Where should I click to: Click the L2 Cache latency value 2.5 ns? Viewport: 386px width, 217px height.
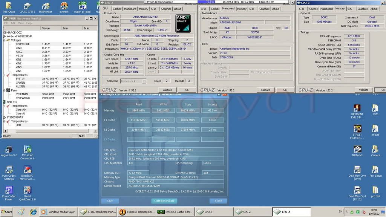[213, 130]
